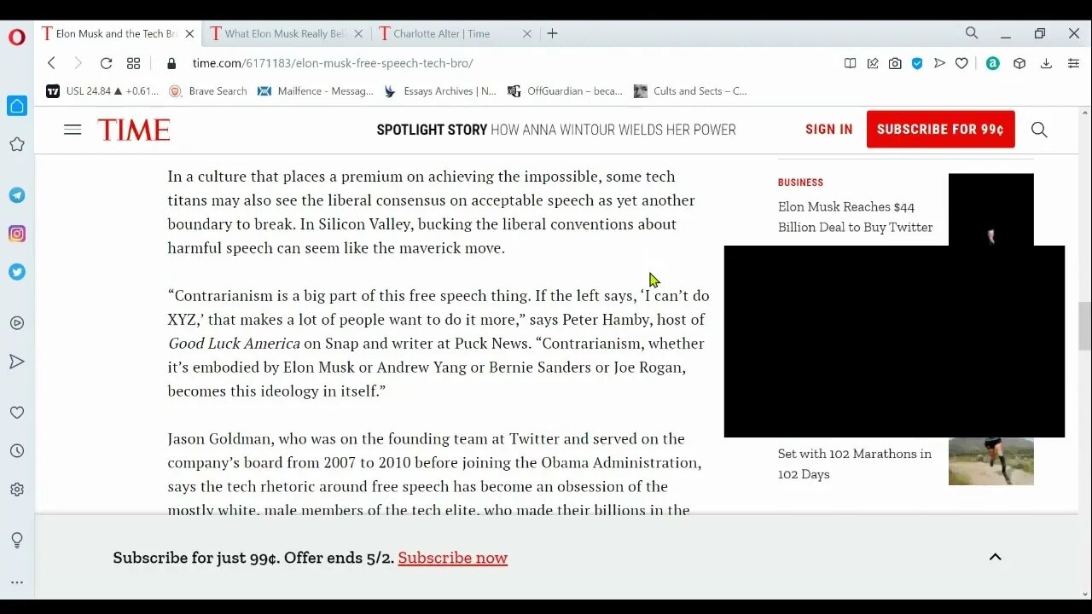Add page to bookmarks with heart icon
This screenshot has height=614, width=1092.
pos(961,63)
